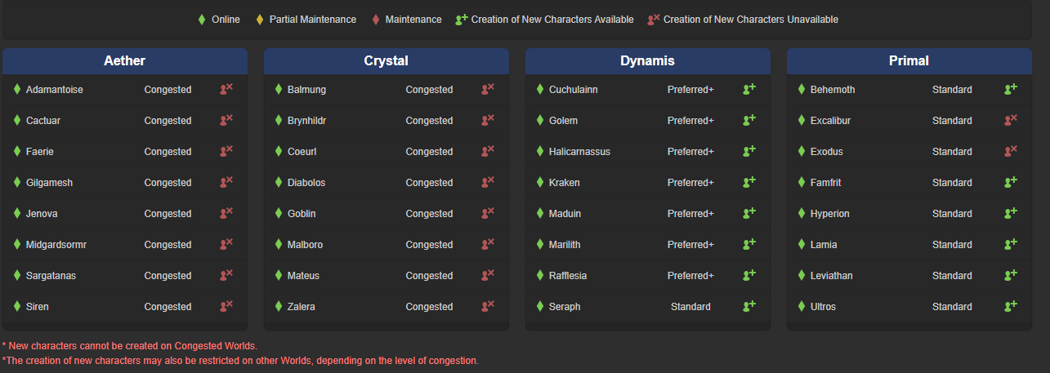Select the Dynamis data center header
This screenshot has height=373, width=1050.
tap(647, 61)
